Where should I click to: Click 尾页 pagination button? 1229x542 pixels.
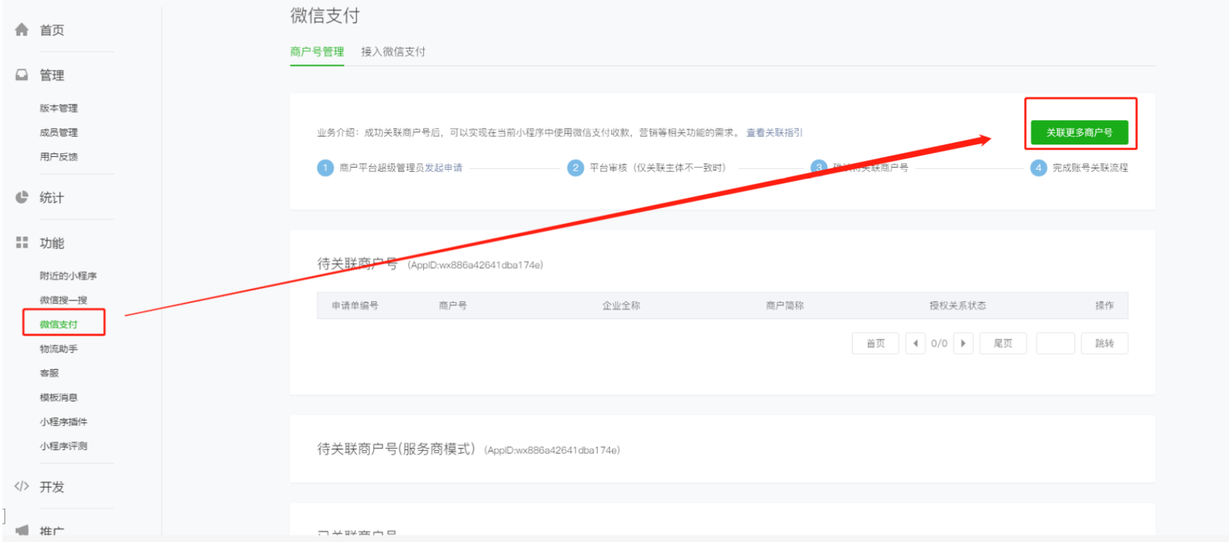pyautogui.click(x=1003, y=343)
